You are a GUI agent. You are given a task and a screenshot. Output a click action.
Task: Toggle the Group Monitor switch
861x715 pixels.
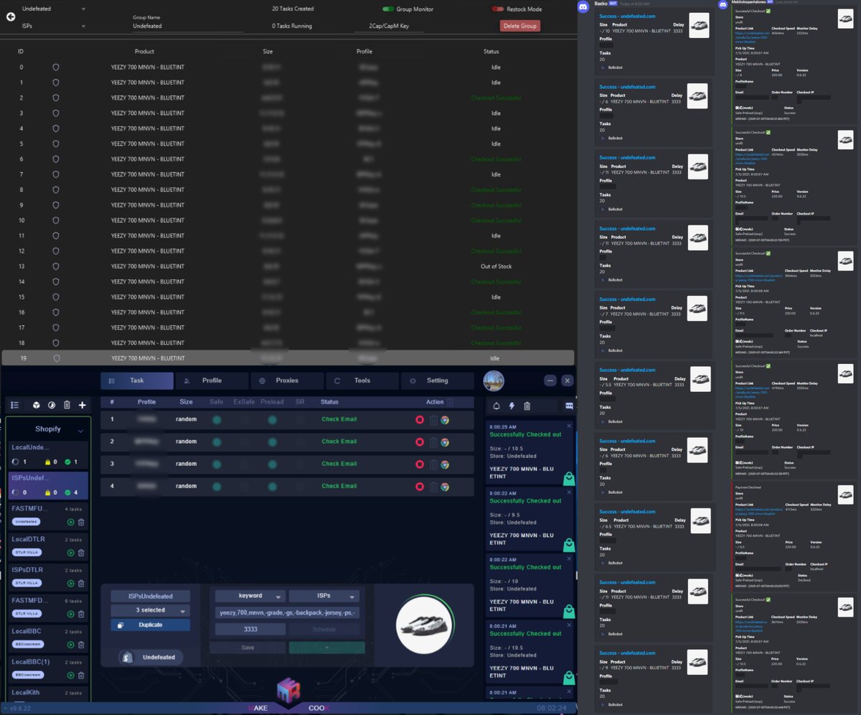coord(388,9)
